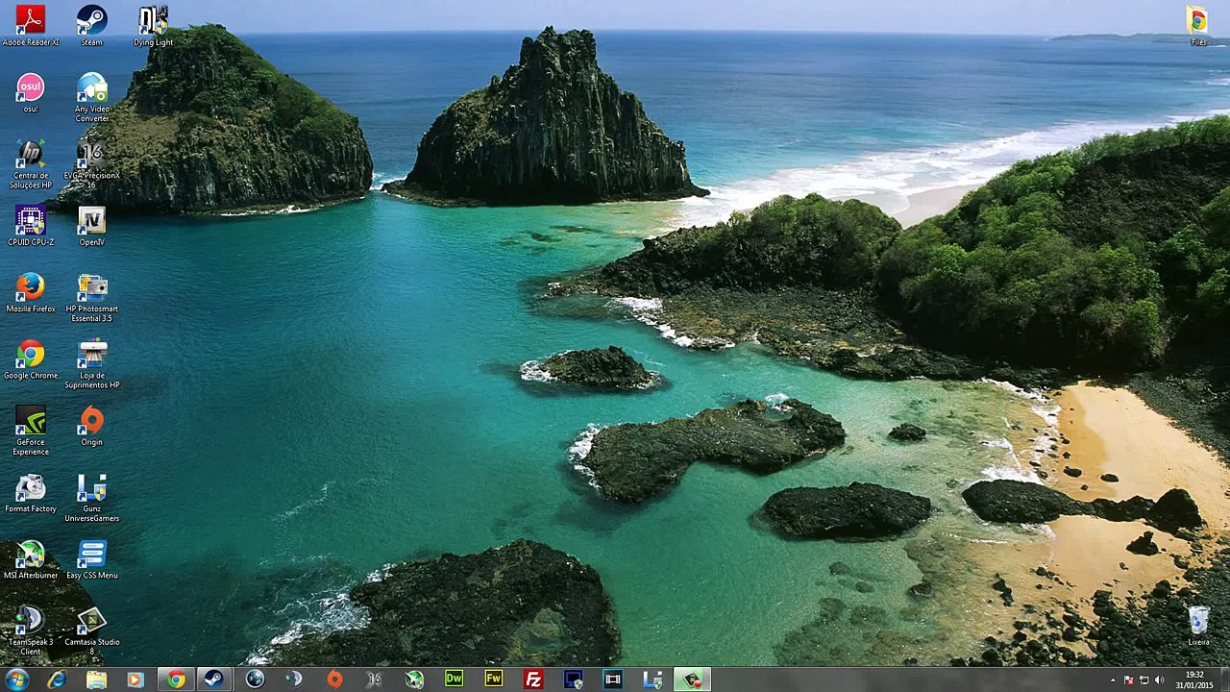This screenshot has height=692, width=1230.
Task: Launch Dying Light from desktop
Action: click(x=153, y=21)
